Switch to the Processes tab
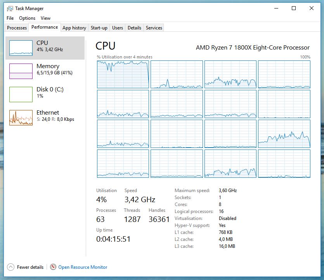Image resolution: width=324 pixels, height=280 pixels. point(17,28)
